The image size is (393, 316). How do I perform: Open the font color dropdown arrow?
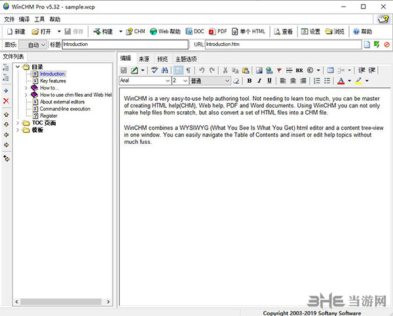349,80
